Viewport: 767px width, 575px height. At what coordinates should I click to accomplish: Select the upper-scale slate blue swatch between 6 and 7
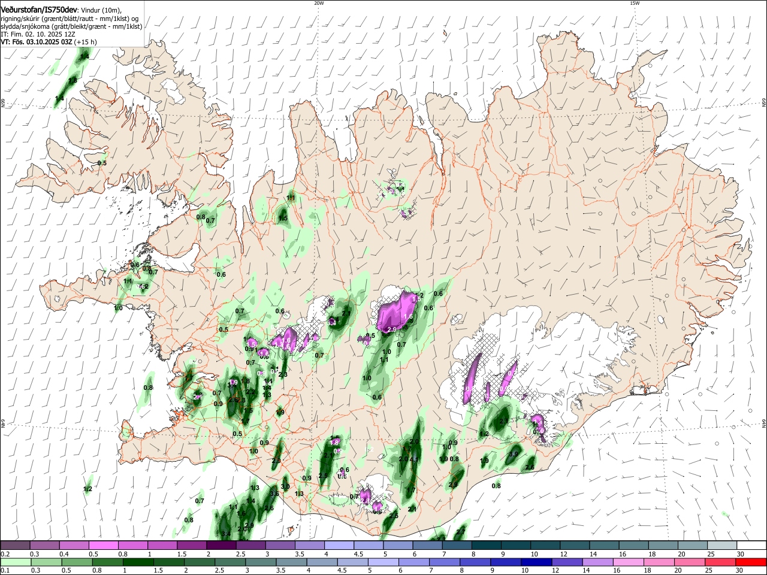[x=427, y=546]
